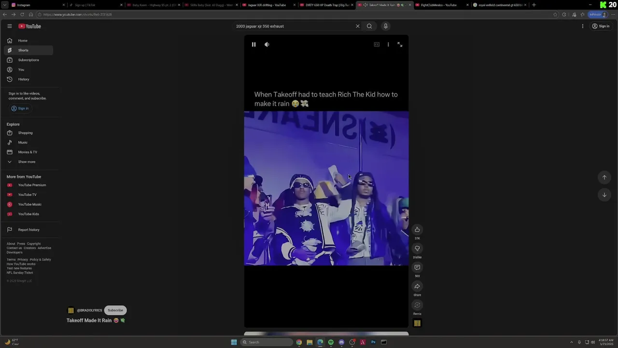Enter fullscreen for the Short

pos(400,44)
